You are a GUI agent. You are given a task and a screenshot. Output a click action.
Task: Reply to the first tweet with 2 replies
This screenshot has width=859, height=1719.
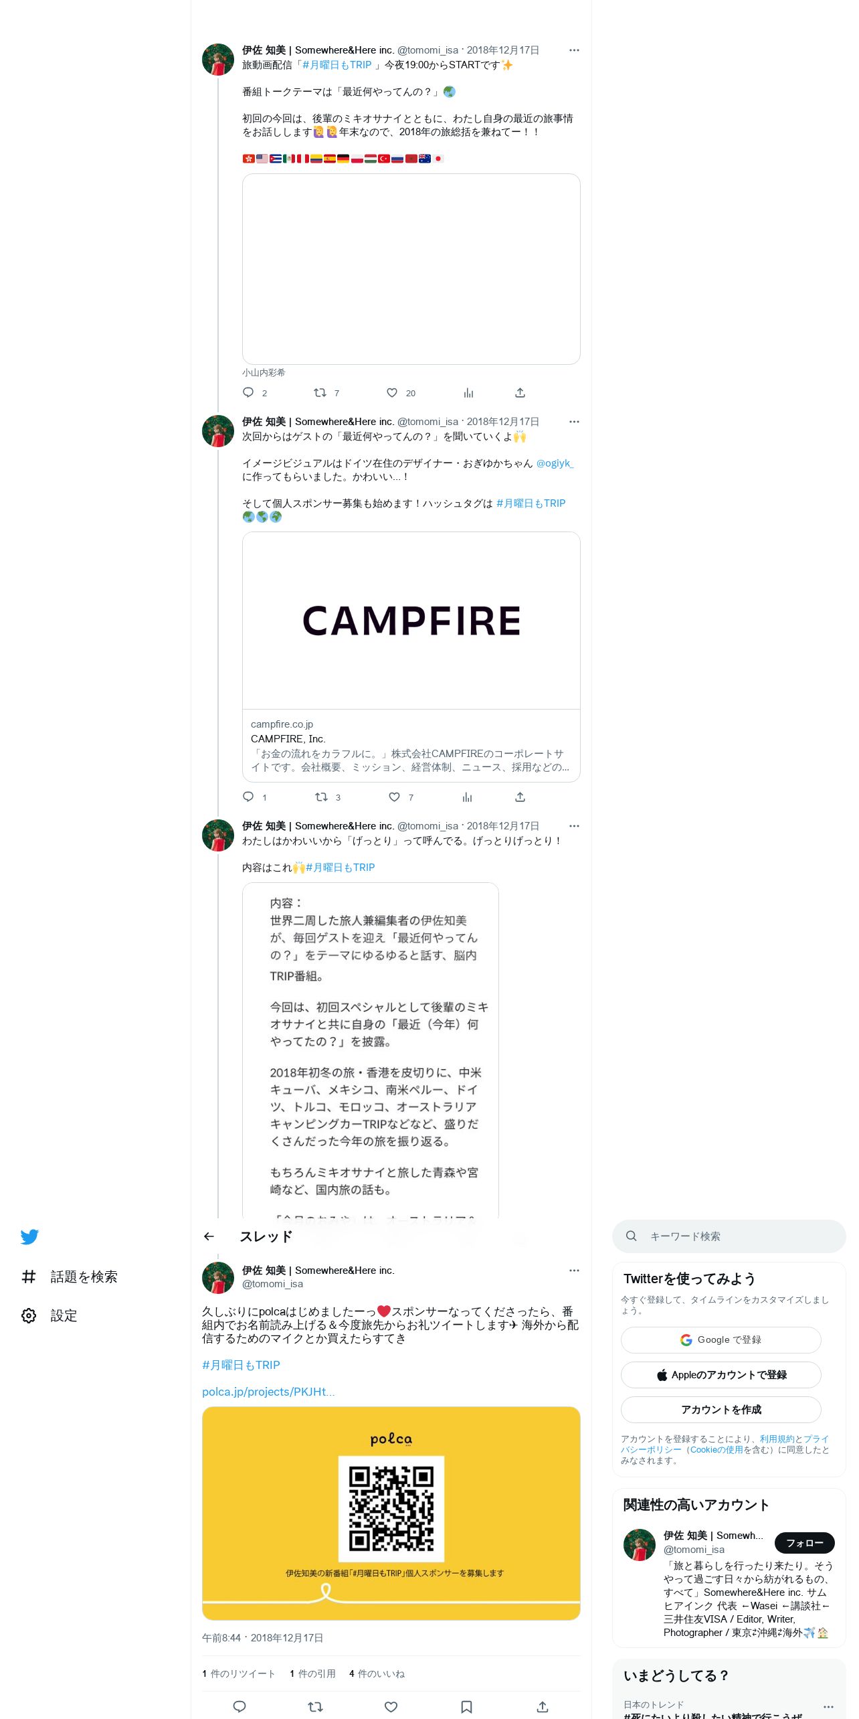pyautogui.click(x=248, y=392)
